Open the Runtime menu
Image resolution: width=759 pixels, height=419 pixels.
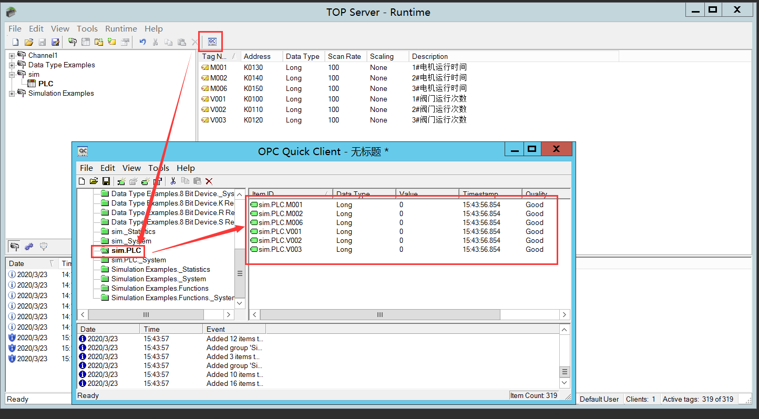121,29
